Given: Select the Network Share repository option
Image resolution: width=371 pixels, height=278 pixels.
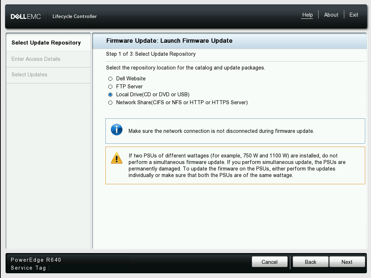Looking at the screenshot, I should (x=110, y=102).
